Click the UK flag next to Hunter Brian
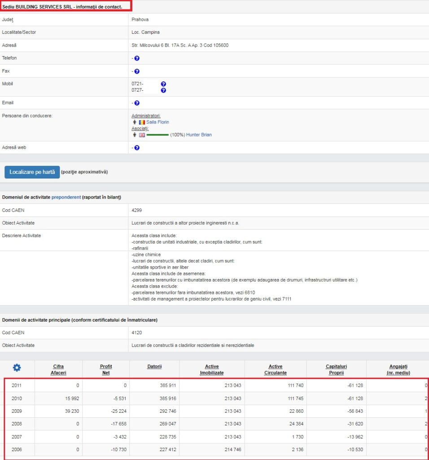Image resolution: width=429 pixels, height=460 pixels. point(142,135)
